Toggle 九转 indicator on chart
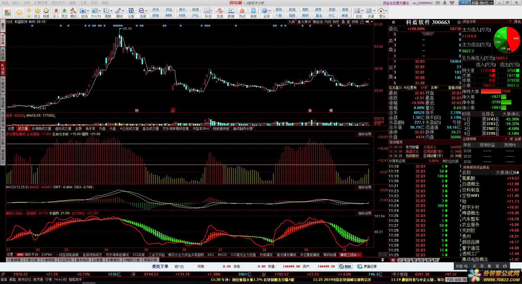The image size is (522, 284). click(x=292, y=22)
